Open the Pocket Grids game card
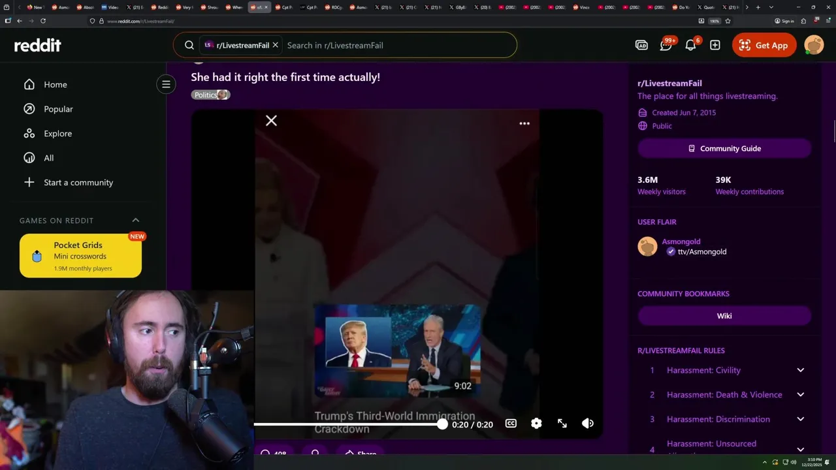 pyautogui.click(x=80, y=256)
